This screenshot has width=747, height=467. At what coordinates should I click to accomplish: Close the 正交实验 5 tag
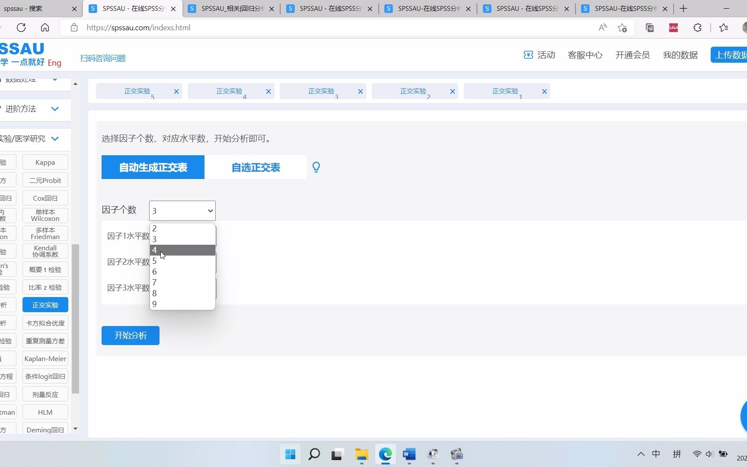click(x=176, y=91)
